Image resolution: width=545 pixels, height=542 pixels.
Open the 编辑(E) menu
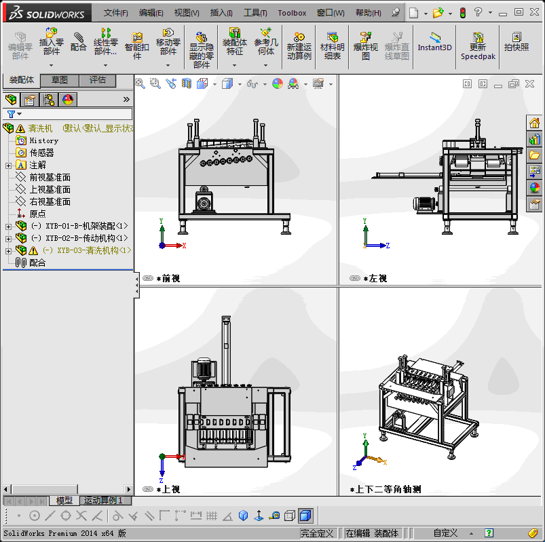pyautogui.click(x=151, y=13)
